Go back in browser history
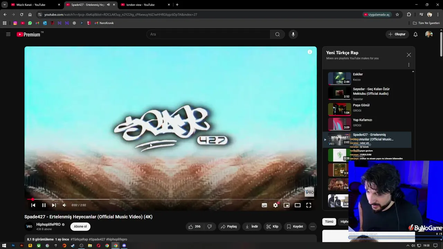 tap(5, 15)
